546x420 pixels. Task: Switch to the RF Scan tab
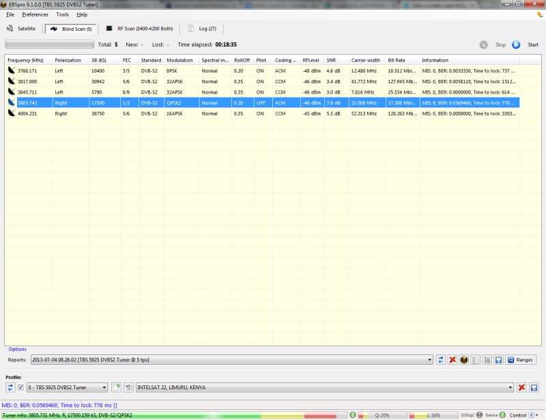coord(141,29)
